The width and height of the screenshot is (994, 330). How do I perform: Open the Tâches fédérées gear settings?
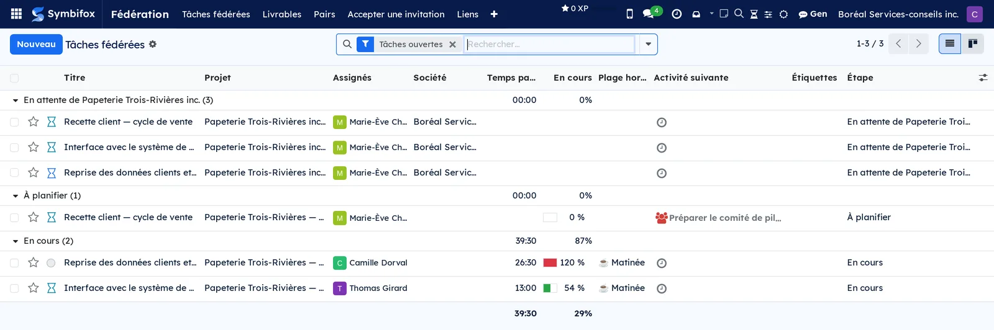coord(153,44)
